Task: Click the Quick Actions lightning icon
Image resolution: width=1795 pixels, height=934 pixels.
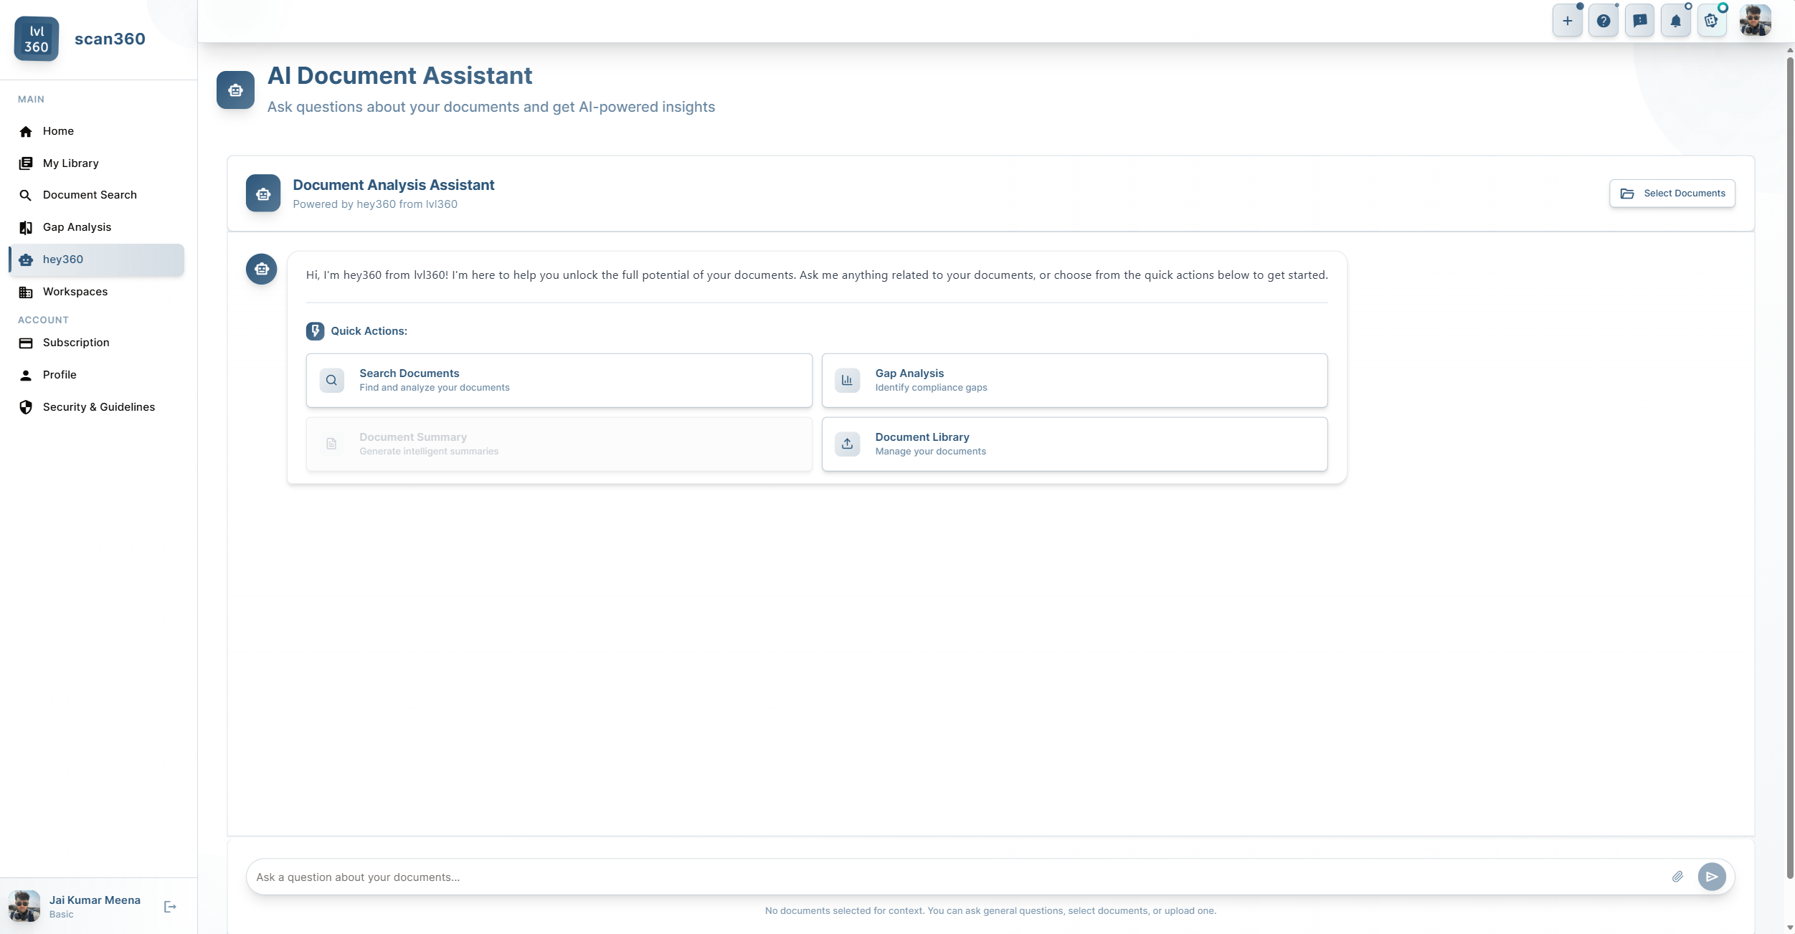Action: 316,330
